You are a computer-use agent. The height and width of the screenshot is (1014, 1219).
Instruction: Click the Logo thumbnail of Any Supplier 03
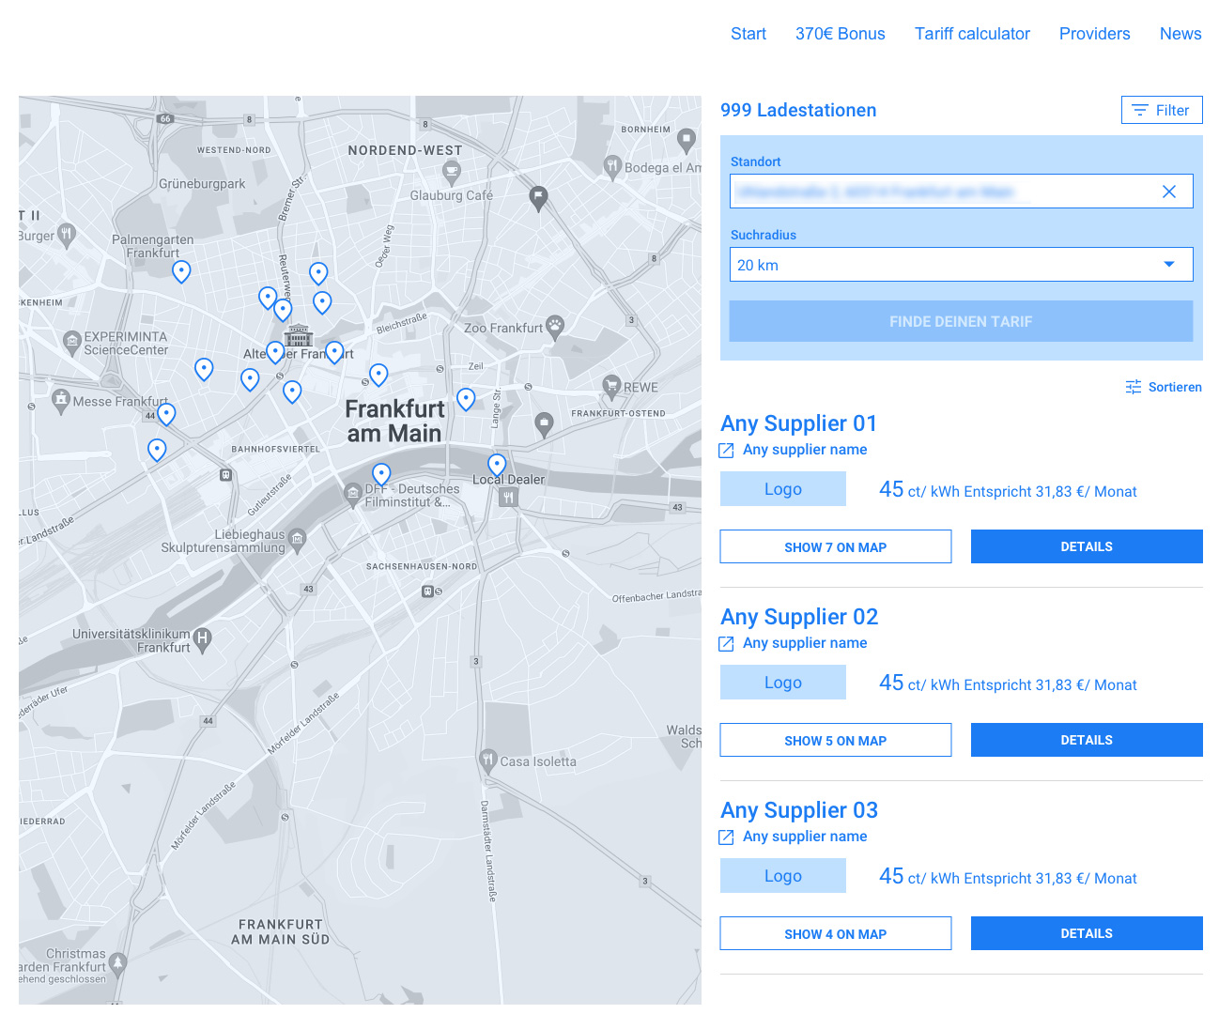click(x=782, y=875)
